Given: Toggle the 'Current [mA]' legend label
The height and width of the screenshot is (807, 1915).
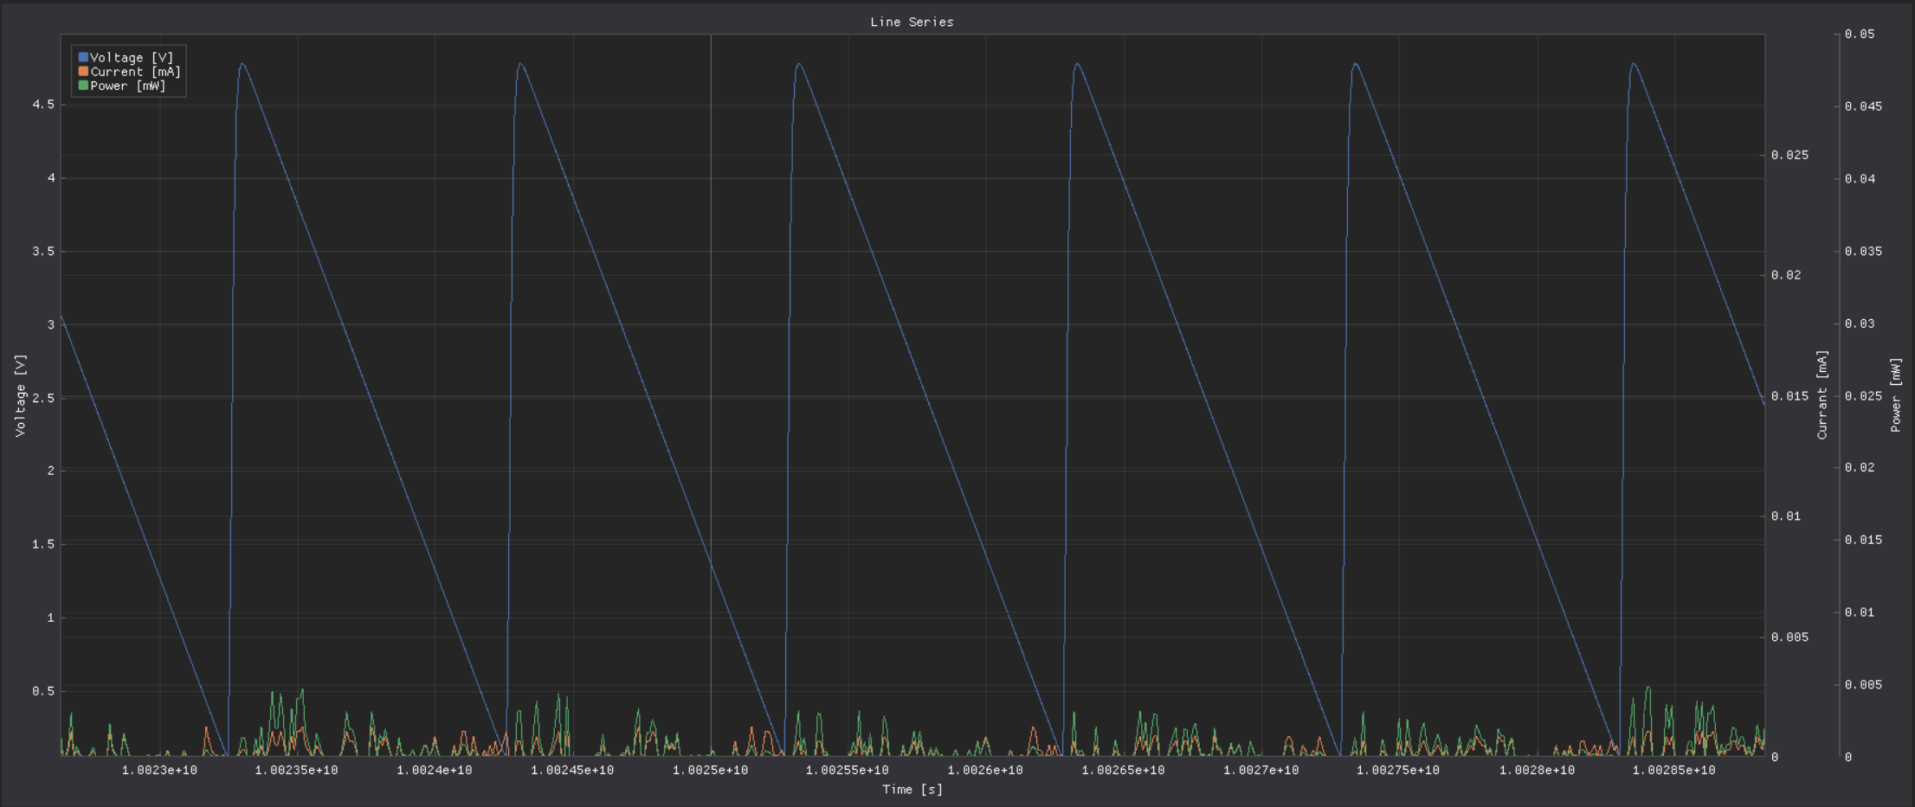Looking at the screenshot, I should [x=136, y=72].
